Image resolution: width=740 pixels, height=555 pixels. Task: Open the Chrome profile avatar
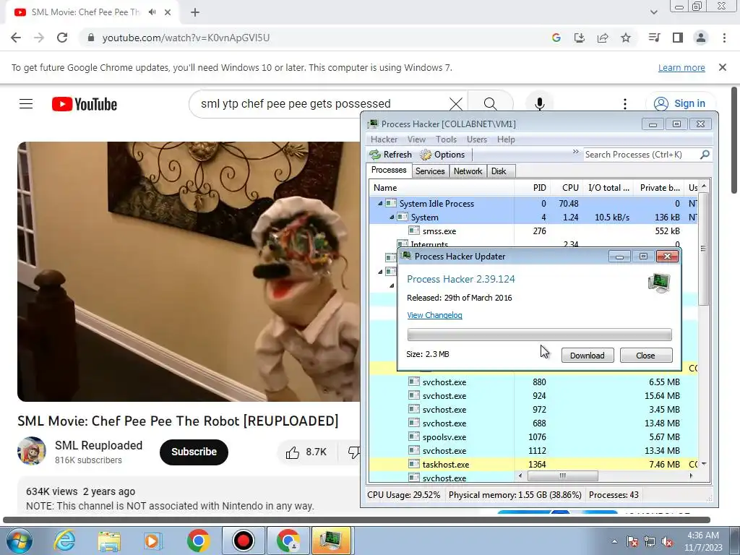tap(701, 38)
